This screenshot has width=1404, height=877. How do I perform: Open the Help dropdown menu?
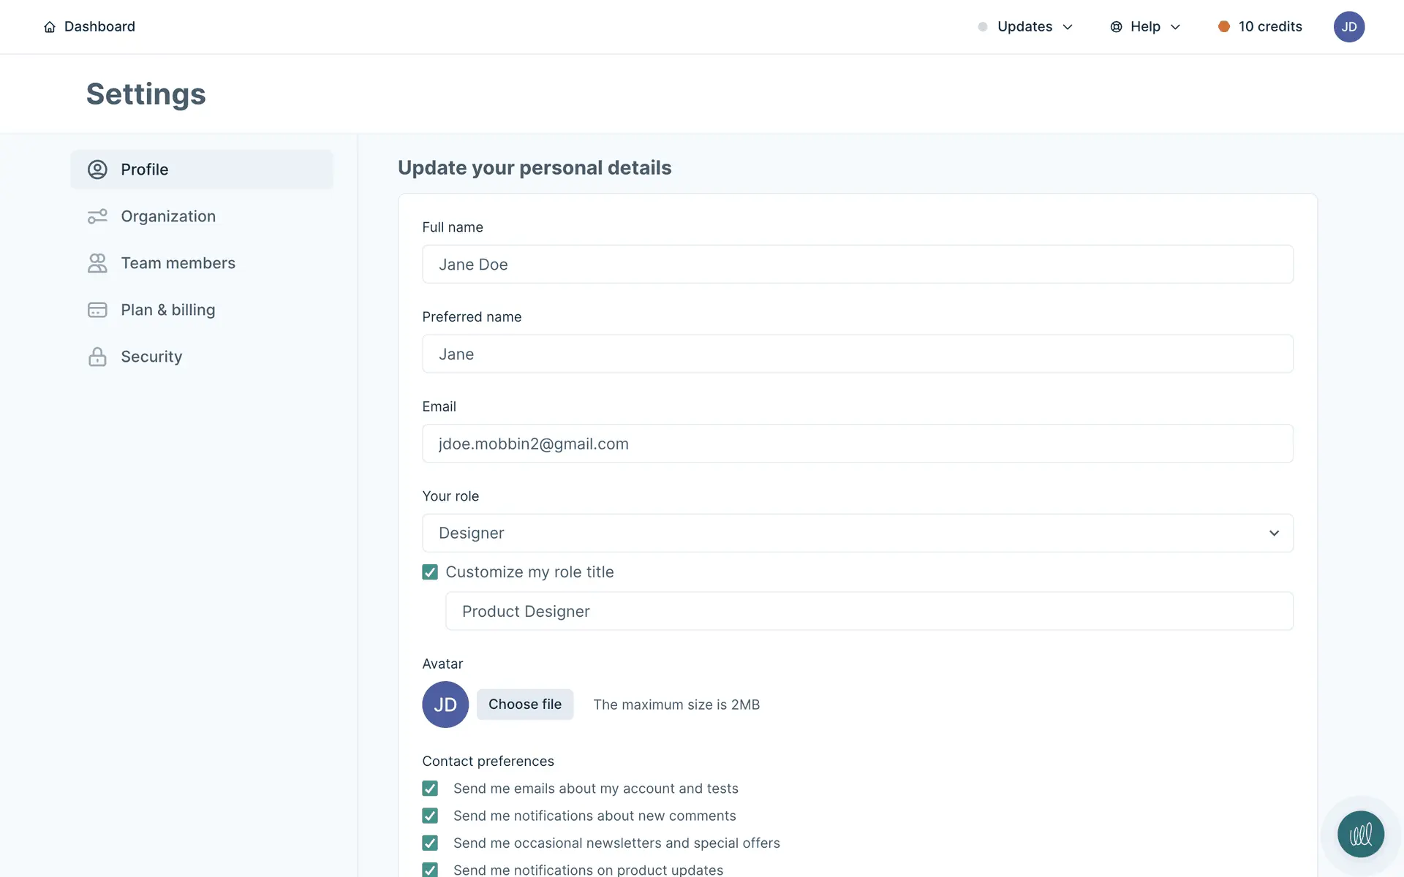click(x=1145, y=27)
